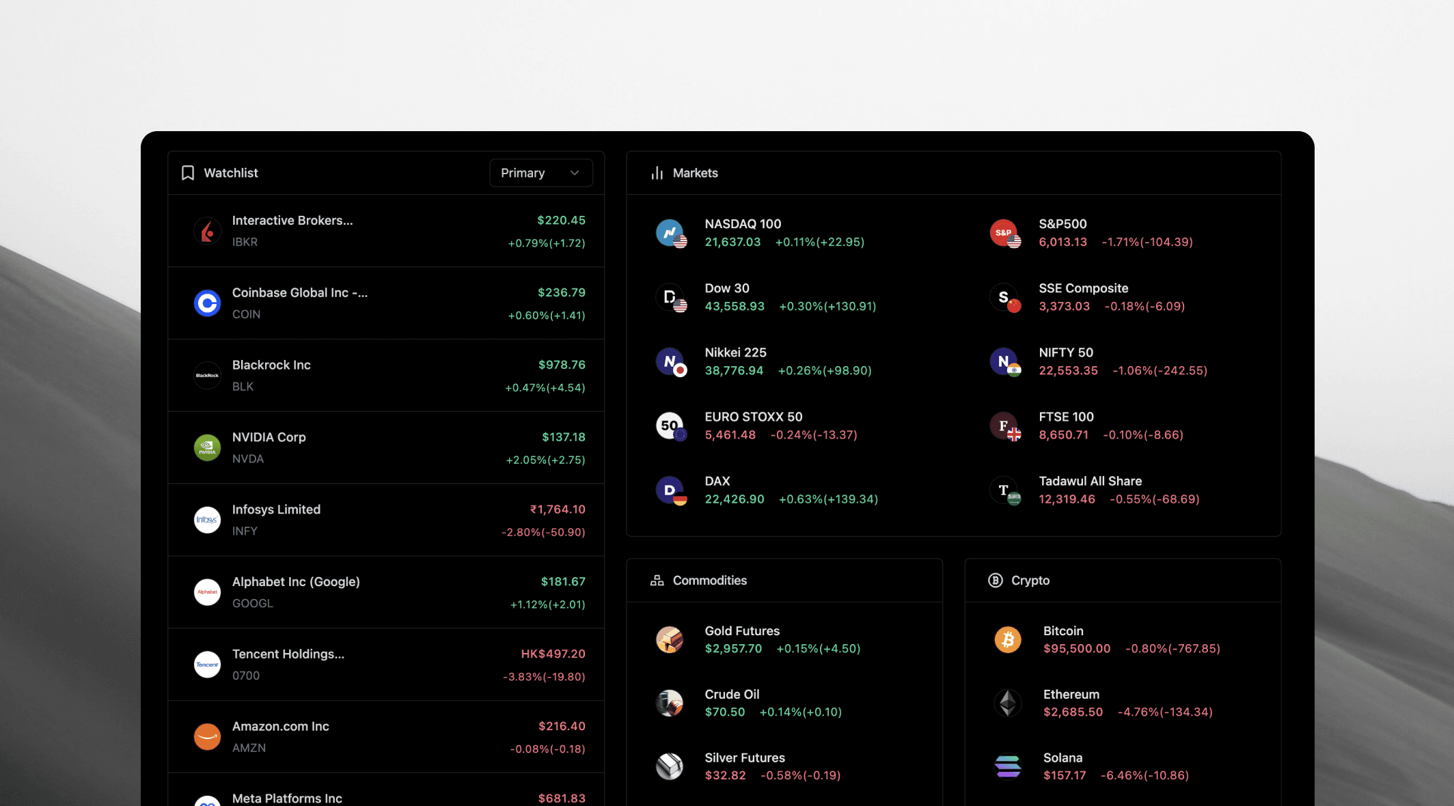Viewport: 1454px width, 806px height.
Task: Click the NVIDIA green logo
Action: (x=207, y=448)
